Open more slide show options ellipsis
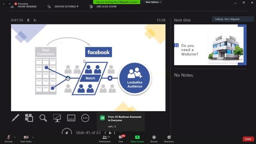Image resolution: width=256 pixels, height=144 pixels. click(85, 118)
